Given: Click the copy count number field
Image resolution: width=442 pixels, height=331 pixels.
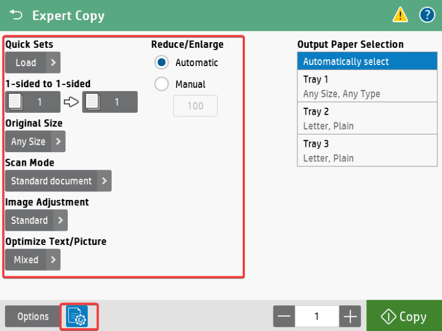Looking at the screenshot, I should (317, 317).
